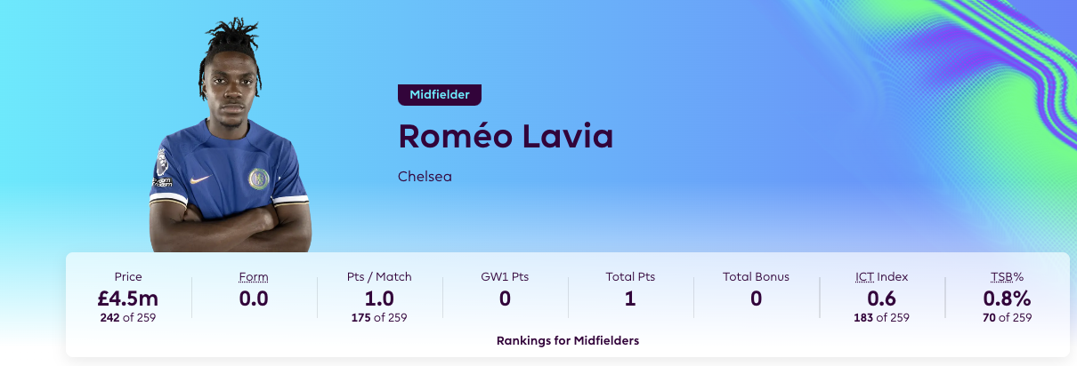Click the GW1 Pts label
1077x366 pixels.
click(x=505, y=277)
